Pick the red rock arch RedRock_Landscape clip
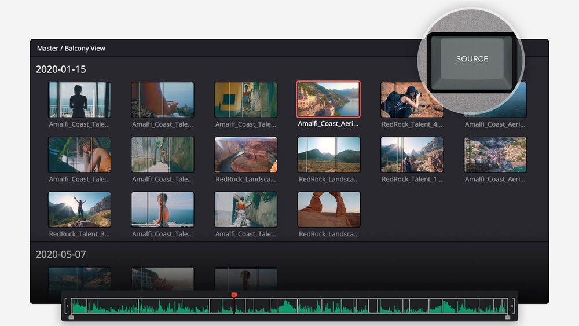579x326 pixels. pyautogui.click(x=328, y=210)
